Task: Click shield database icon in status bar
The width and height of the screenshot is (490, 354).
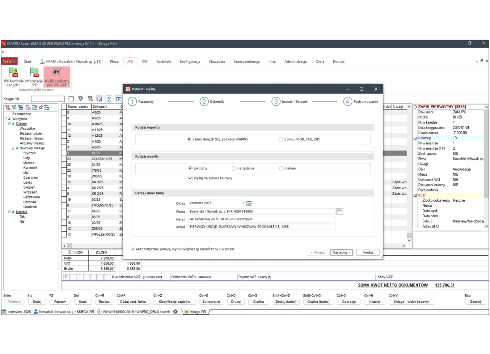Action: (99, 312)
